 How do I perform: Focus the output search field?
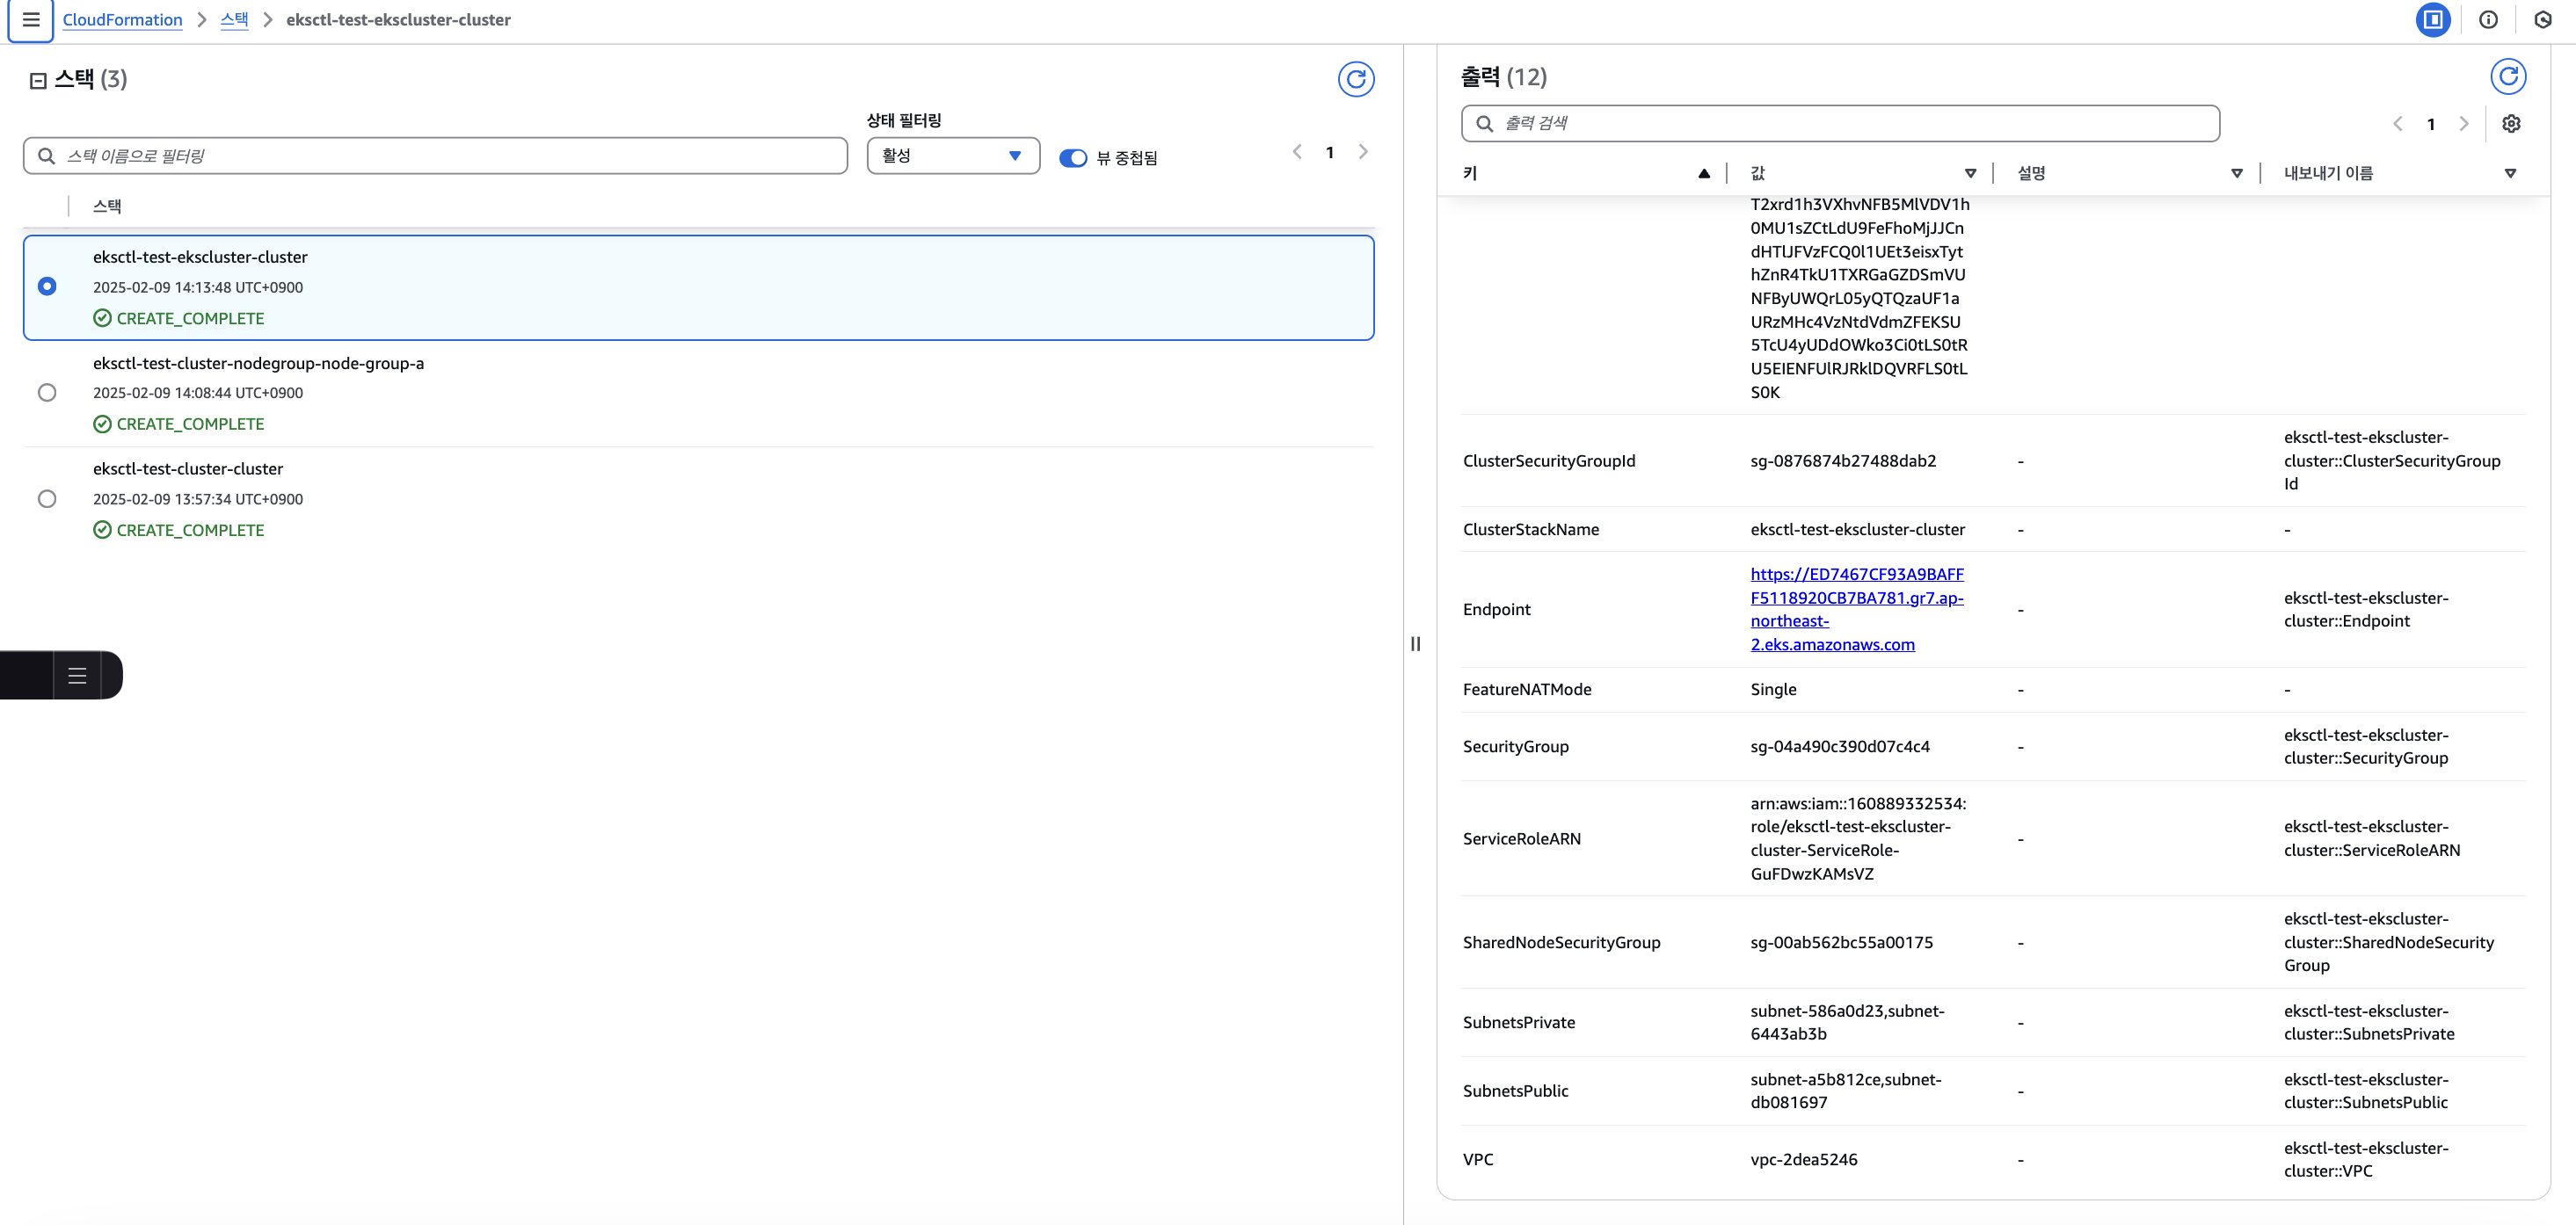pos(1840,124)
